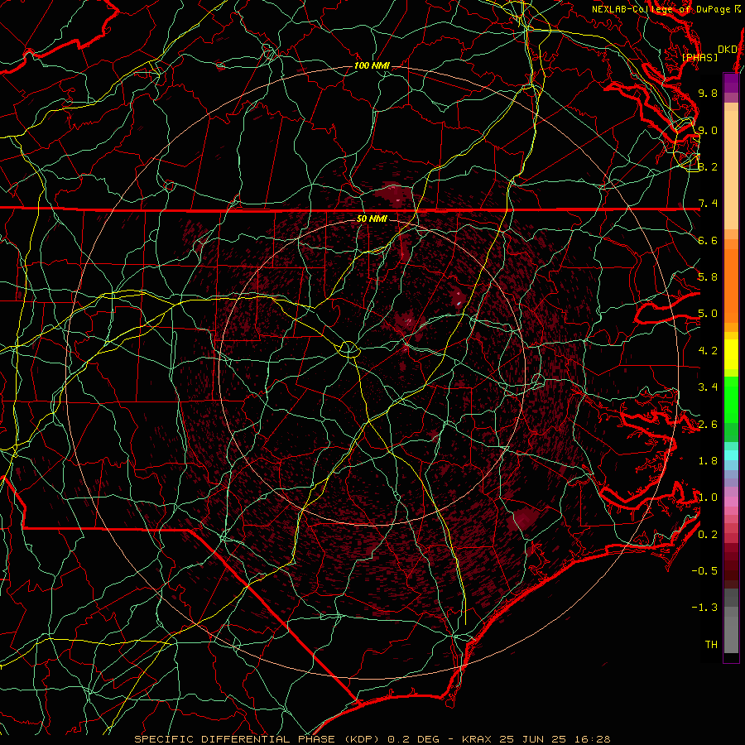Pick the peach segment of the color bar
This screenshot has width=745, height=745.
[731, 170]
